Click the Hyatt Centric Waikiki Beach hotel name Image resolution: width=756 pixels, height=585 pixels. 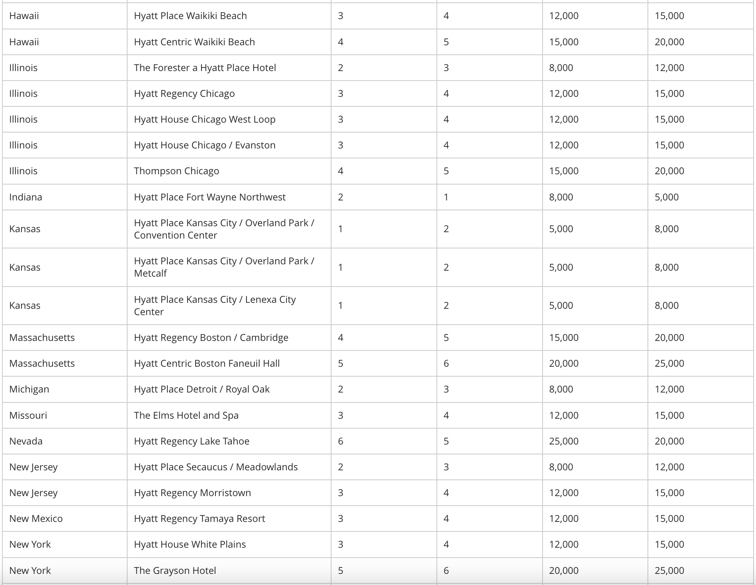pos(194,42)
